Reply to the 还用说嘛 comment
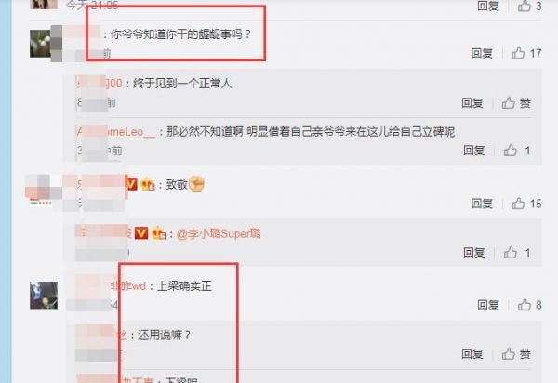Screen dimensions: 558x383 472,354
